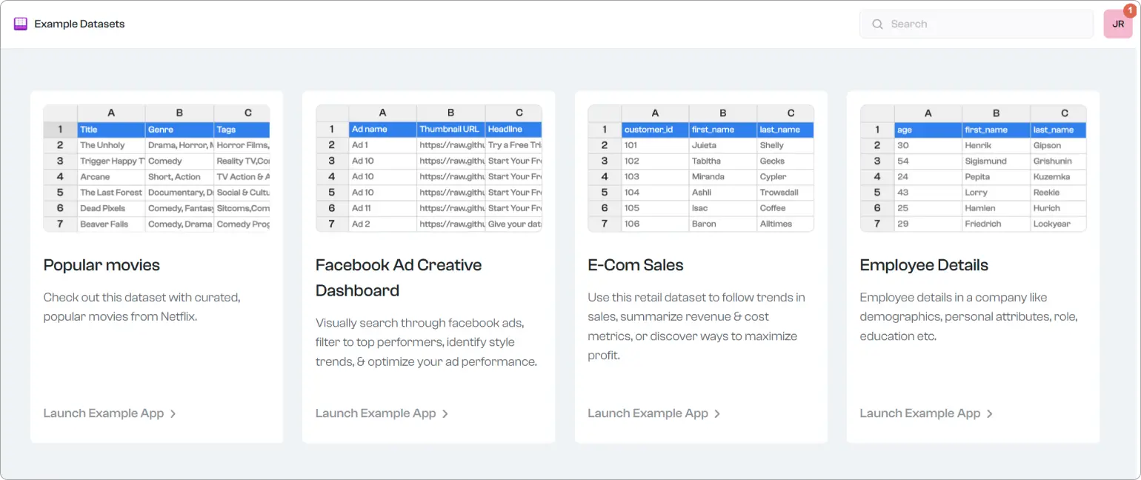This screenshot has width=1141, height=480.
Task: Click the purple laptop icon in the header
Action: [20, 23]
